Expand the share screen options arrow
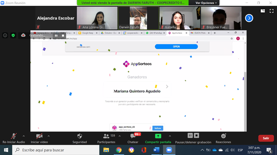Viewport: 277px width, 155px height. click(170, 136)
